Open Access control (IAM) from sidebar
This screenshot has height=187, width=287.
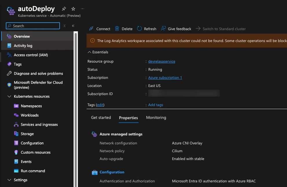coord(31,55)
